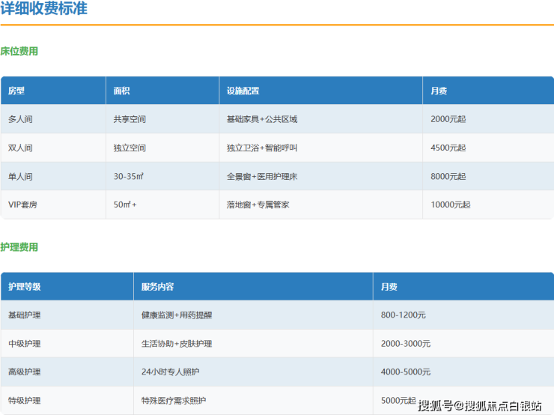Click the 月费 header in bed table
The image size is (554, 418).
coord(439,91)
